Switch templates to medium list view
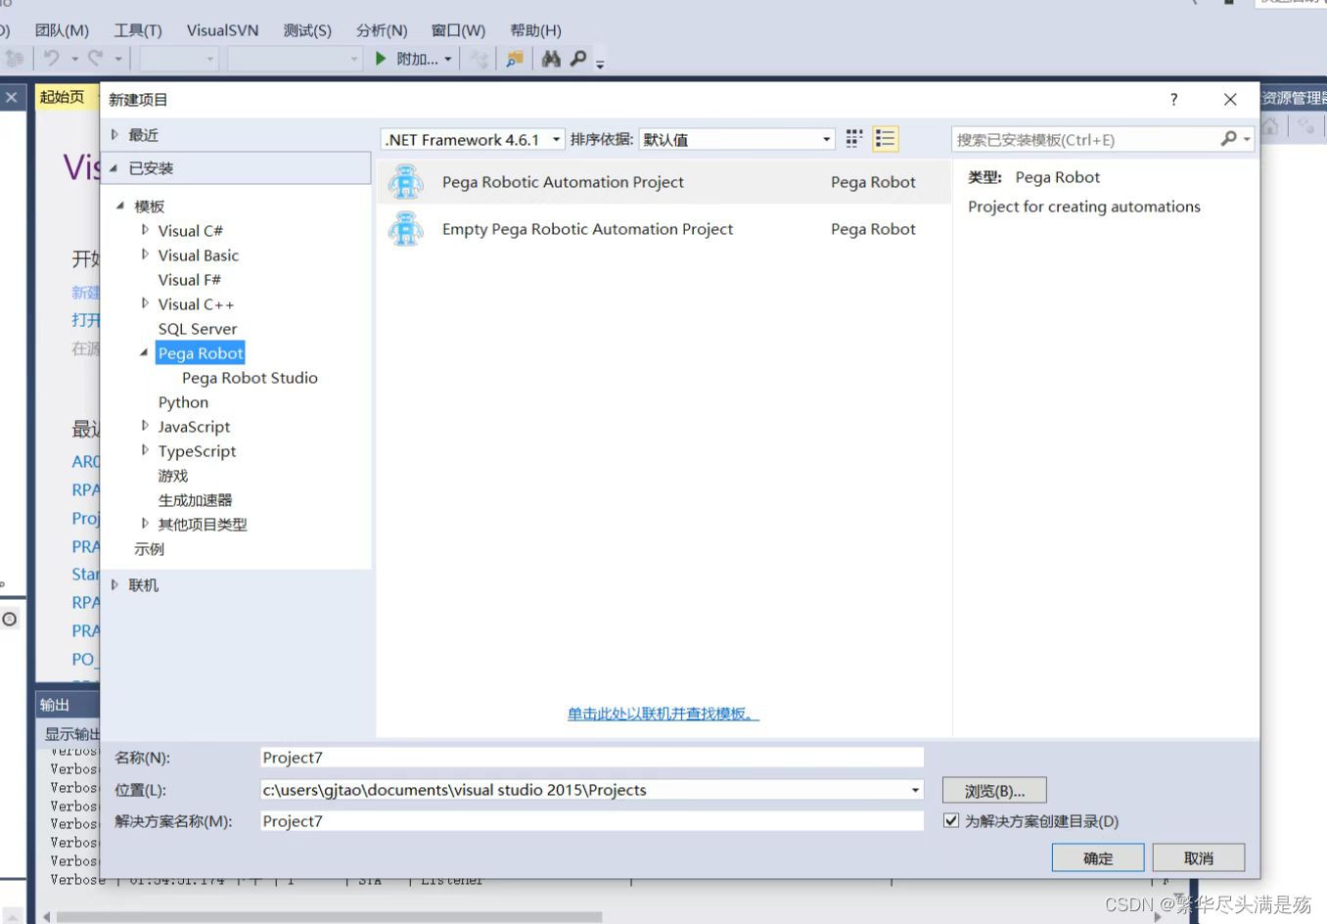The width and height of the screenshot is (1327, 924). pyautogui.click(x=886, y=139)
